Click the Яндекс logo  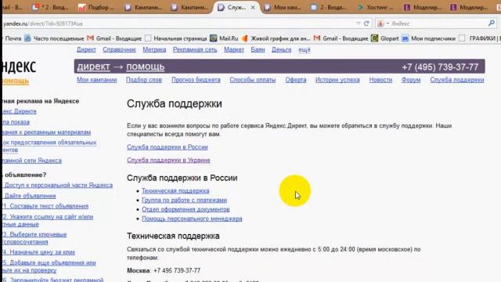(19, 67)
